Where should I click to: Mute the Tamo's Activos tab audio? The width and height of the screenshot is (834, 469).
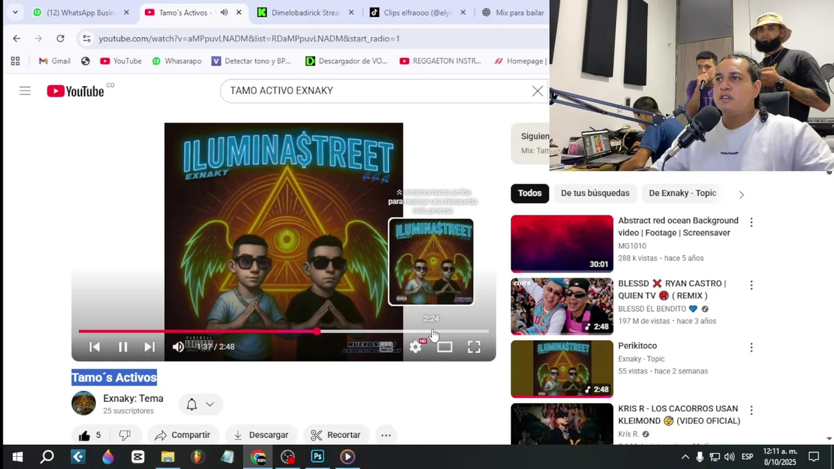[224, 12]
